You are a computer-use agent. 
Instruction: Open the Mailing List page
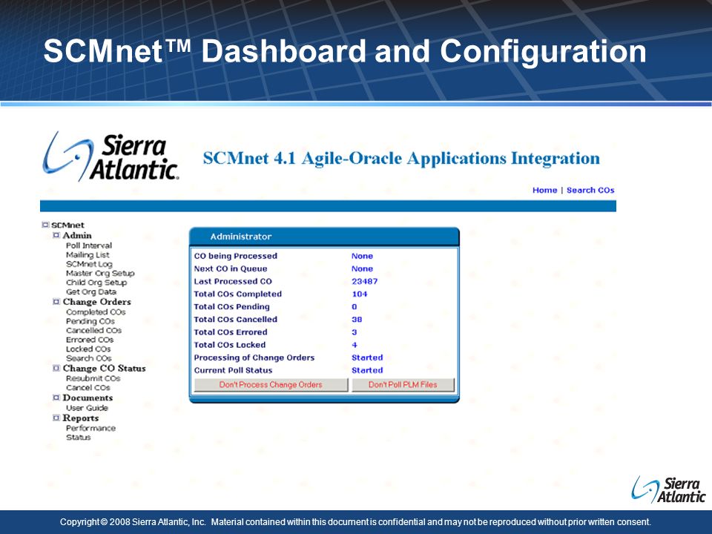point(88,254)
